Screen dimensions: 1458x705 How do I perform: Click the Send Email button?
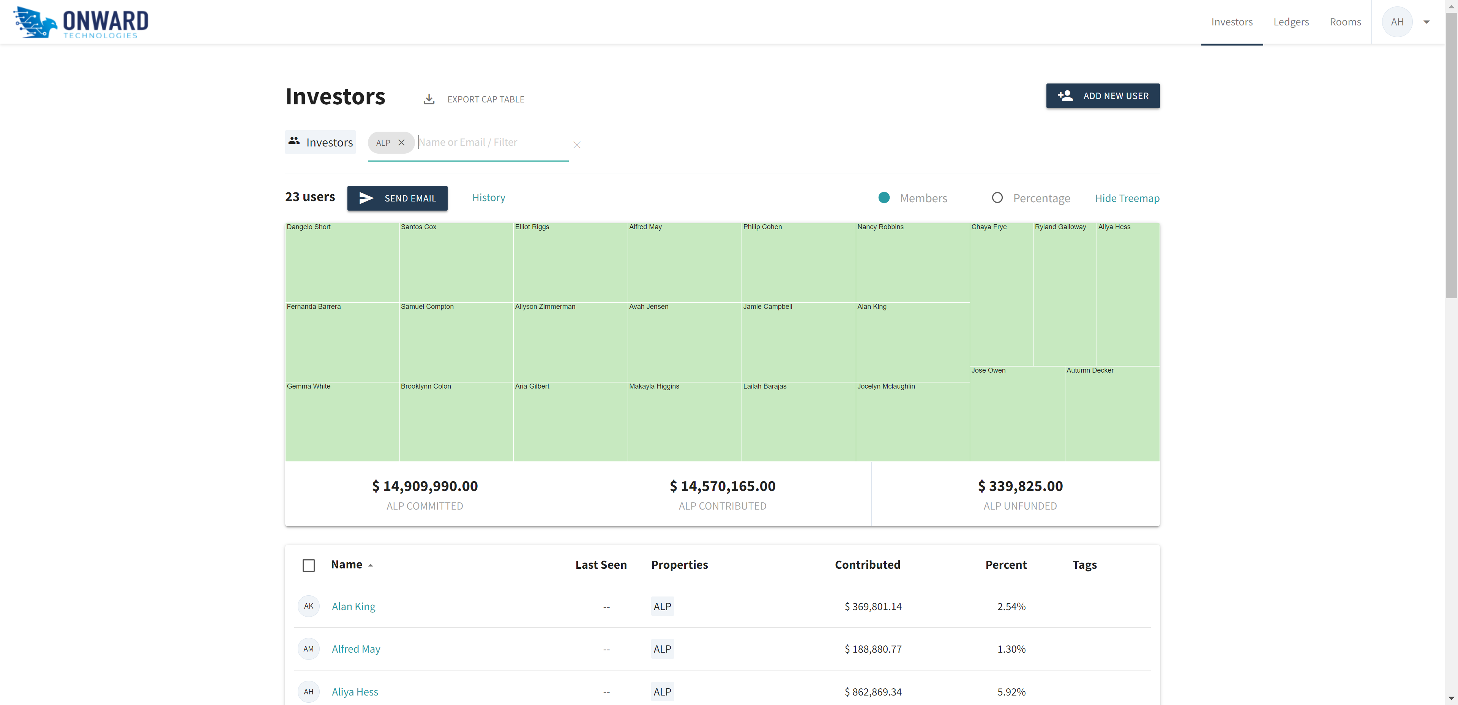(397, 198)
